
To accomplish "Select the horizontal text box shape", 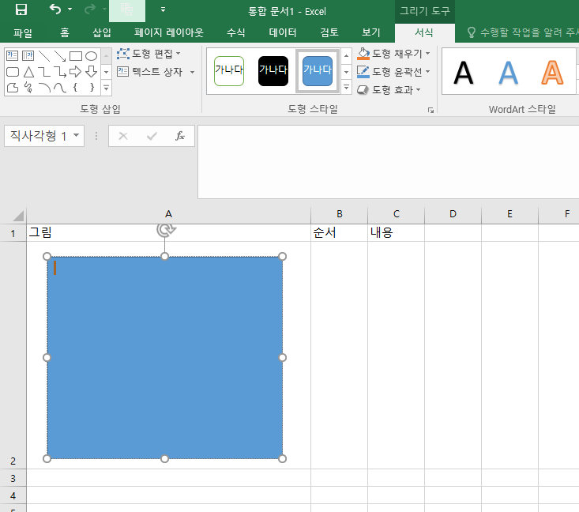I will (12, 56).
